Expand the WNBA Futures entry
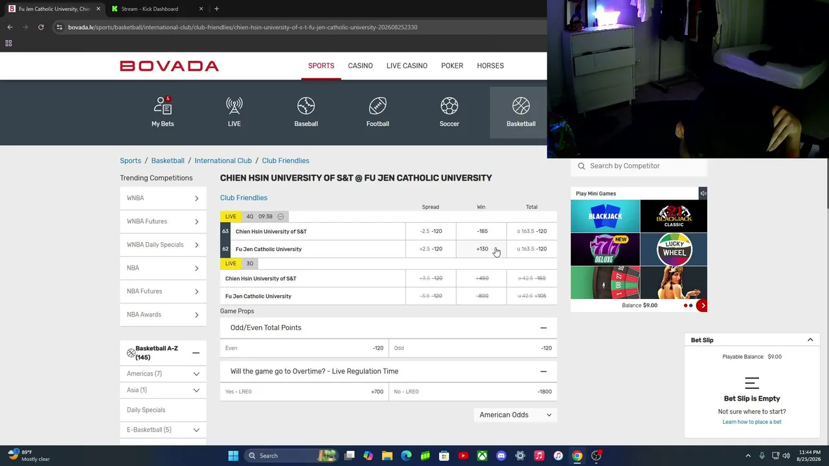829x466 pixels. pos(163,221)
